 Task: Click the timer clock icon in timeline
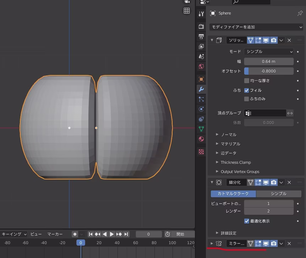[168, 234]
